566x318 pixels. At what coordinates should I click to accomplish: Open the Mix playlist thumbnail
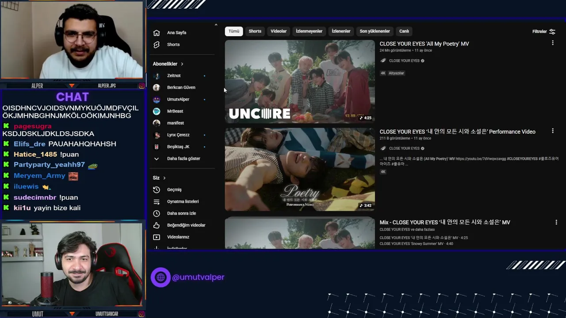click(x=300, y=233)
